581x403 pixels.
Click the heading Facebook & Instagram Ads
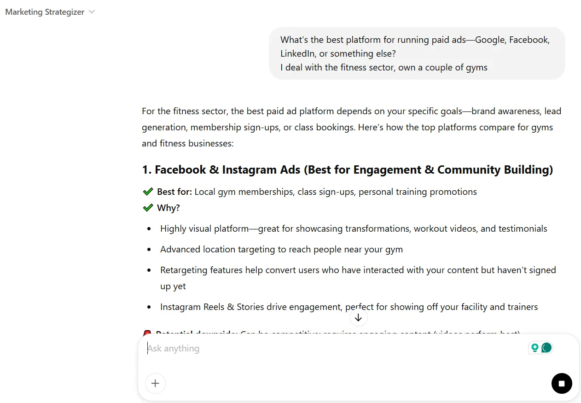[x=348, y=169]
